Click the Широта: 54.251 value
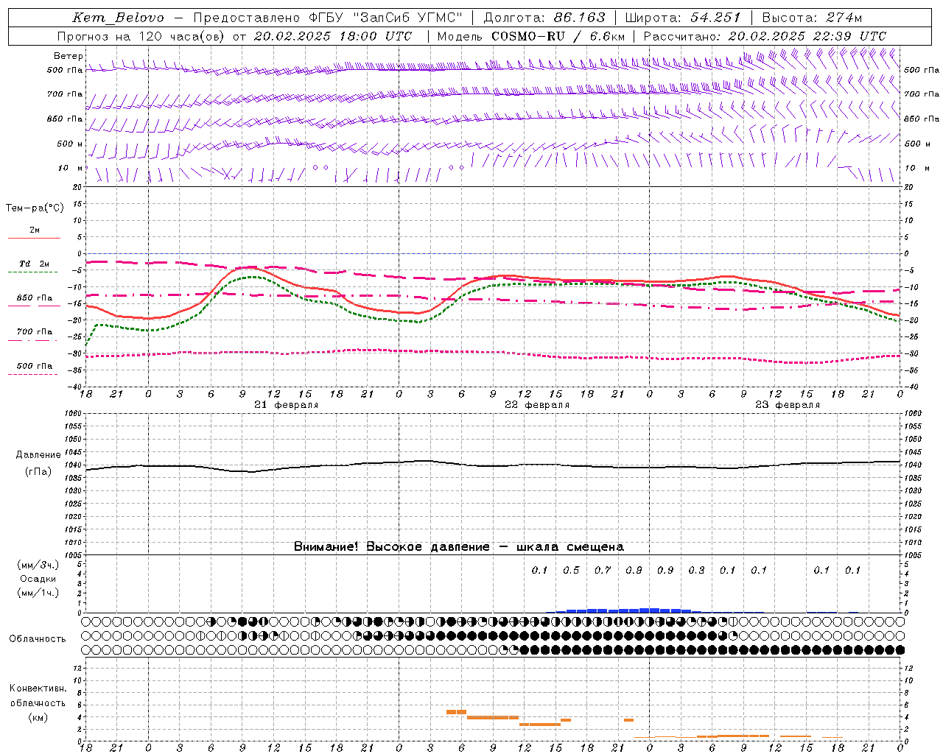This screenshot has height=754, width=943. (x=682, y=18)
